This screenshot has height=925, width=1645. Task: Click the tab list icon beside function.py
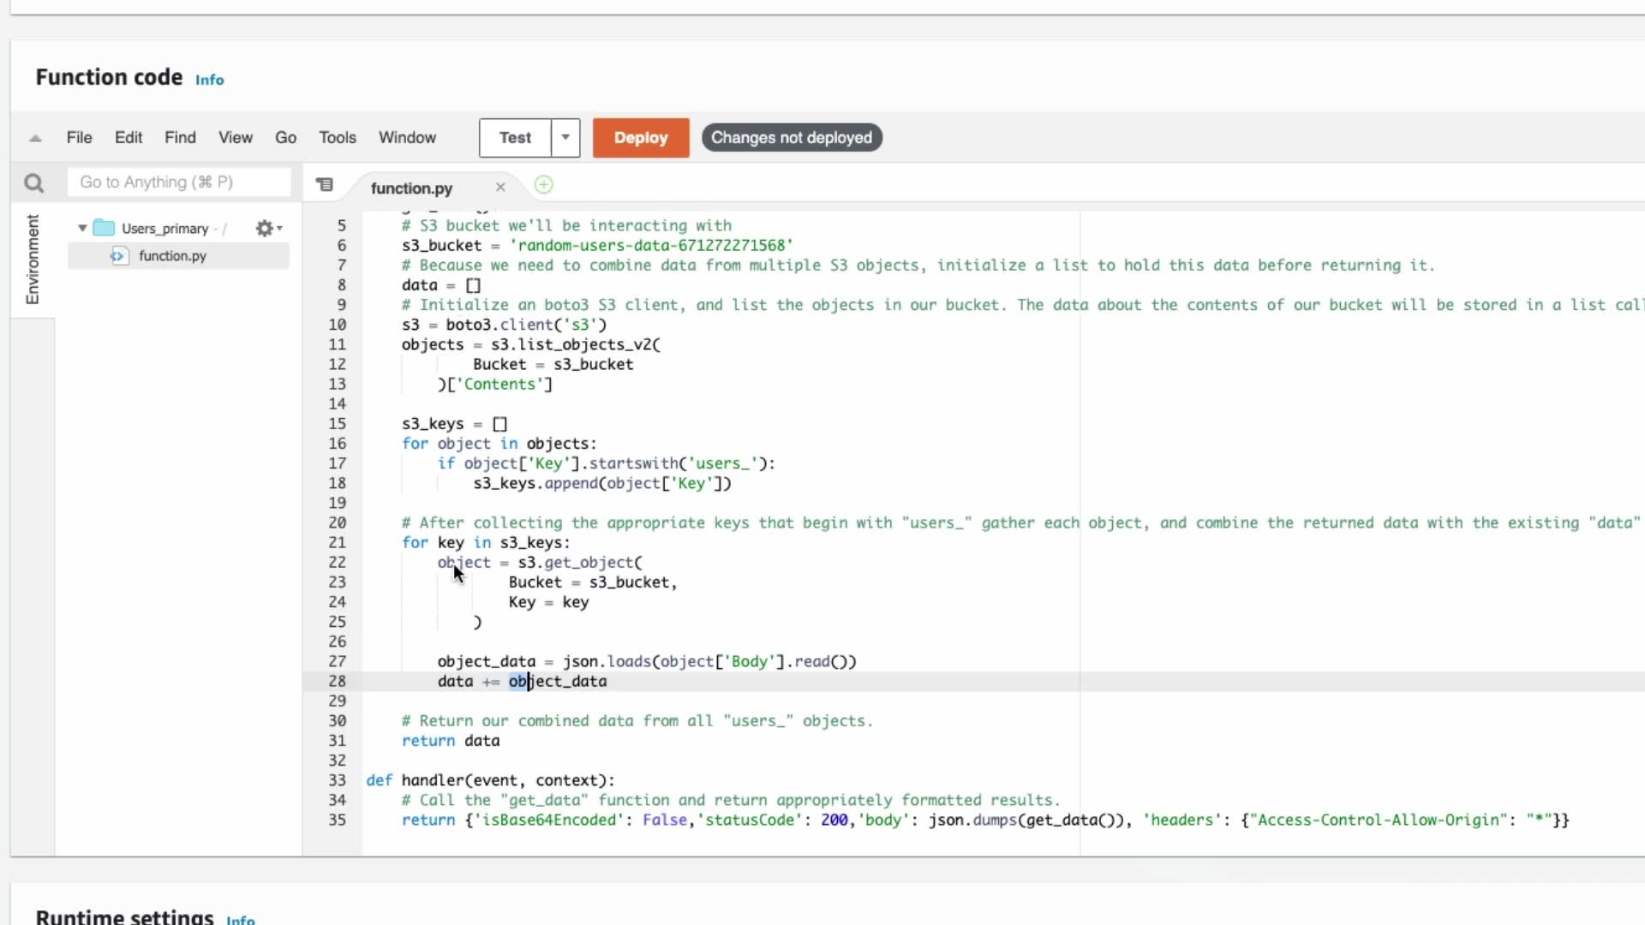(x=325, y=185)
